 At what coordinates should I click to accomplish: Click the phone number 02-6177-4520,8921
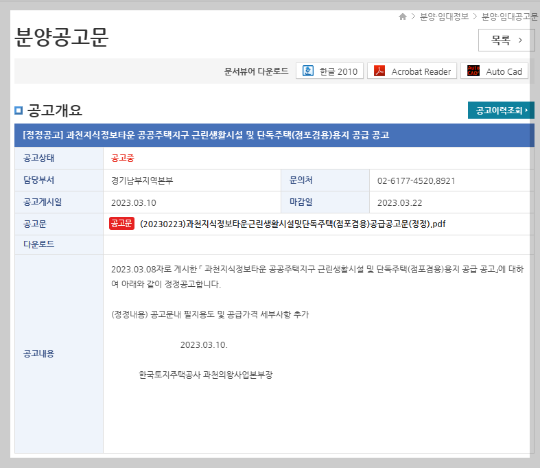(416, 180)
